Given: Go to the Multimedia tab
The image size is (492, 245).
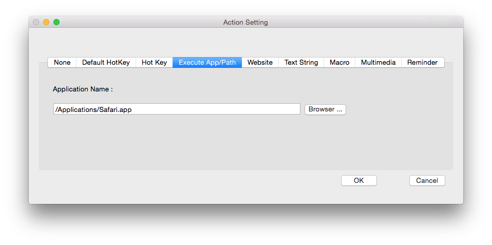Looking at the screenshot, I should pyautogui.click(x=378, y=62).
